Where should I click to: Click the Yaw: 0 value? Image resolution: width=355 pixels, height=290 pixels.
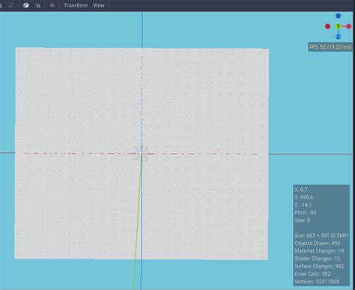[x=303, y=220]
